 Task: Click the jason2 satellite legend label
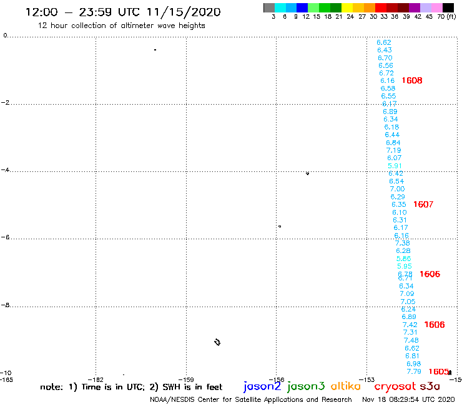pos(262,386)
